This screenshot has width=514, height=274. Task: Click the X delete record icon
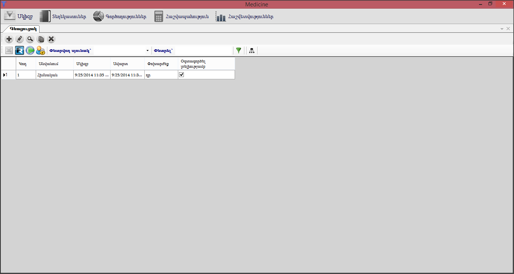click(51, 39)
